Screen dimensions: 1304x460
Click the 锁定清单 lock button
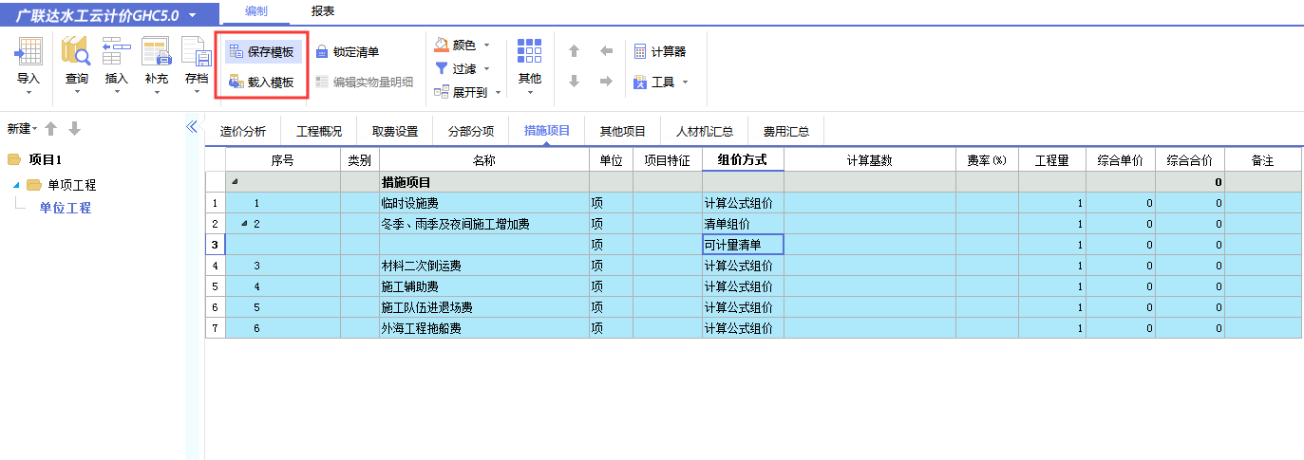pos(348,51)
